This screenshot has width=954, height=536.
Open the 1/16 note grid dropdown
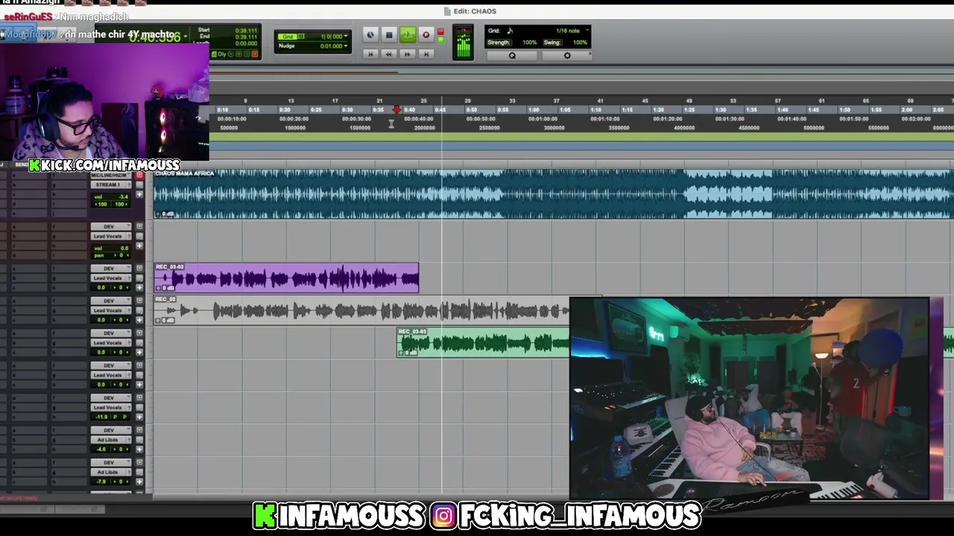(572, 31)
